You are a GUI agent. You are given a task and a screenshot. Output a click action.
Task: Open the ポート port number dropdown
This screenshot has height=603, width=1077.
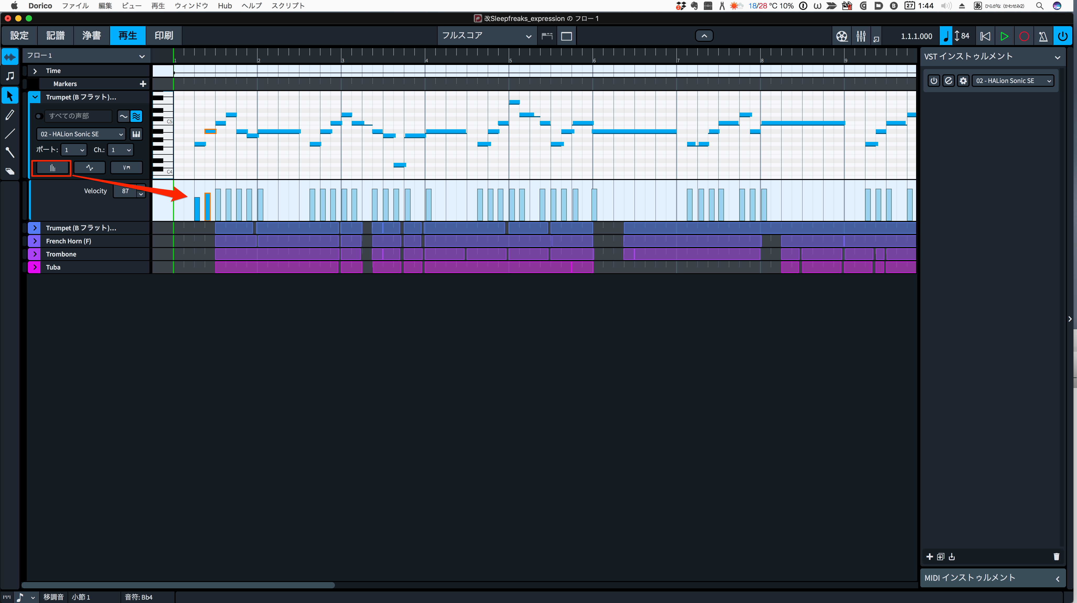pyautogui.click(x=74, y=150)
